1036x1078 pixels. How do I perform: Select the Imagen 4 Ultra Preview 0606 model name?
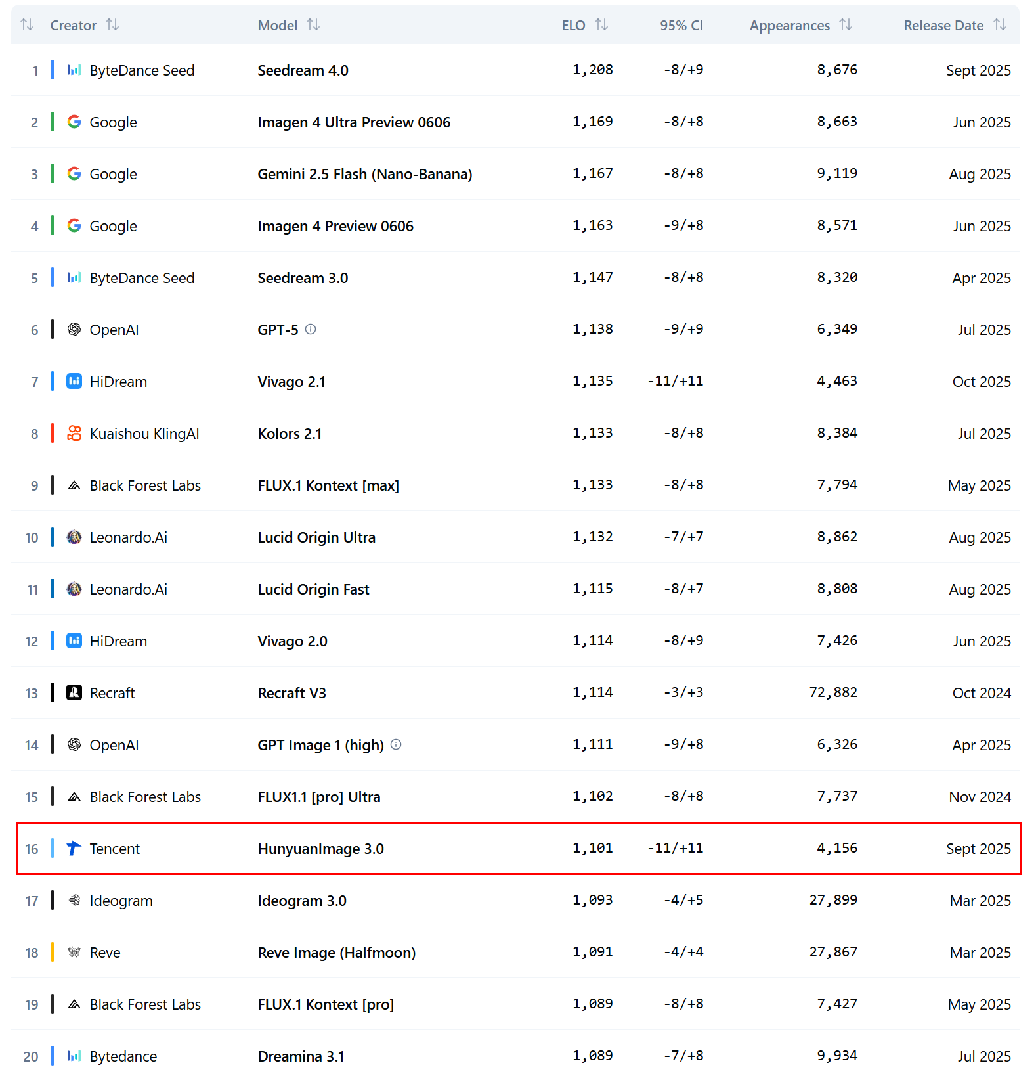pos(354,122)
